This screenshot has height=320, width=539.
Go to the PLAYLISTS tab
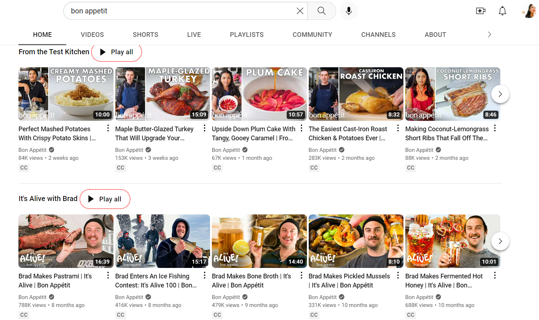pyautogui.click(x=247, y=35)
